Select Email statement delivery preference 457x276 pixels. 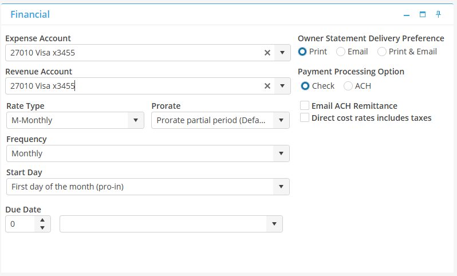point(341,52)
